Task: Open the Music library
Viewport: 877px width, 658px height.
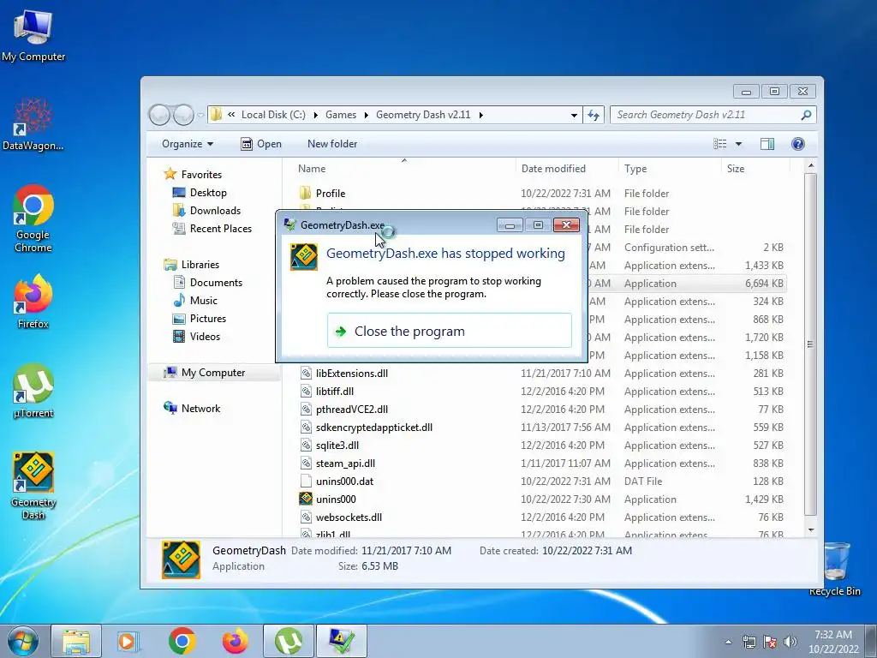Action: 195,301
